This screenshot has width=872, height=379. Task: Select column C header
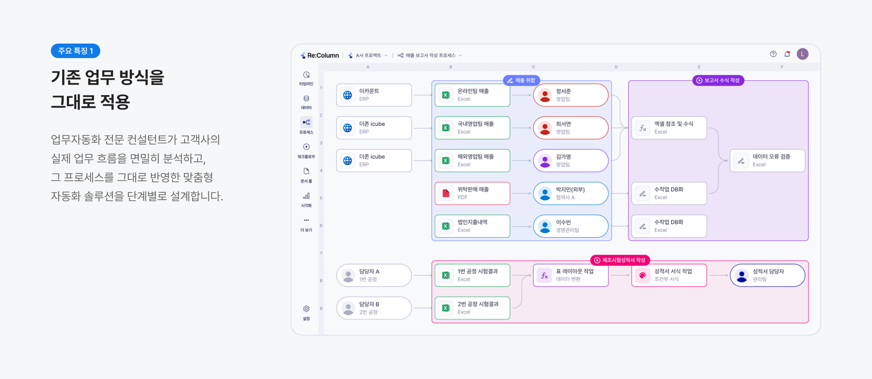click(x=533, y=67)
